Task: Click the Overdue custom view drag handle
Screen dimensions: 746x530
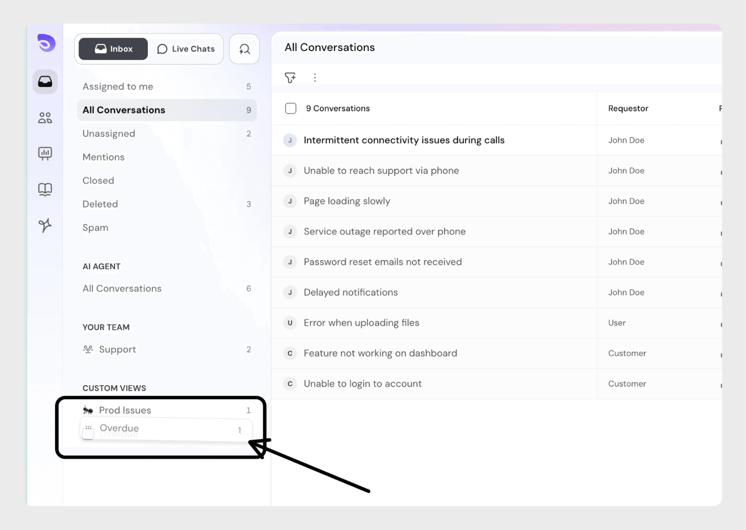Action: coord(88,428)
